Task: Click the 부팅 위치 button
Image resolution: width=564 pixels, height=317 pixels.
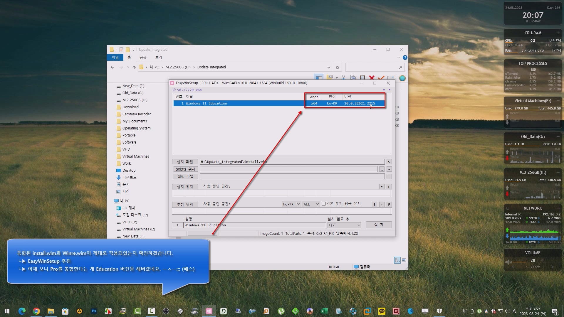Action: click(x=185, y=205)
